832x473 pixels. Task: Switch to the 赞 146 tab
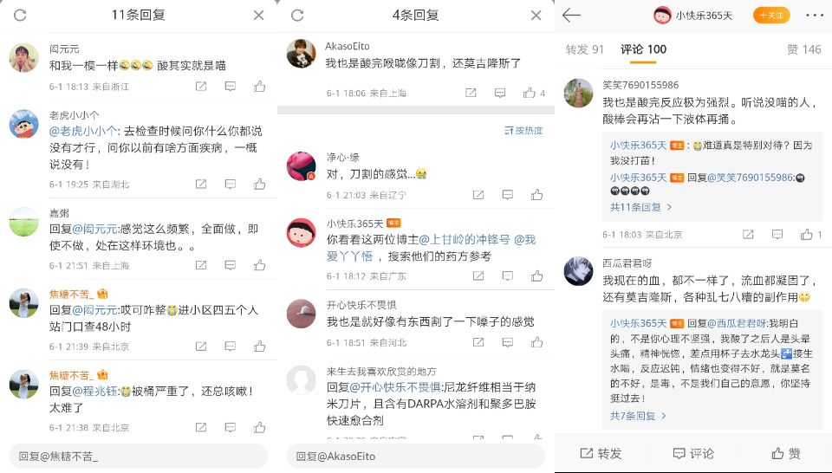tap(804, 49)
